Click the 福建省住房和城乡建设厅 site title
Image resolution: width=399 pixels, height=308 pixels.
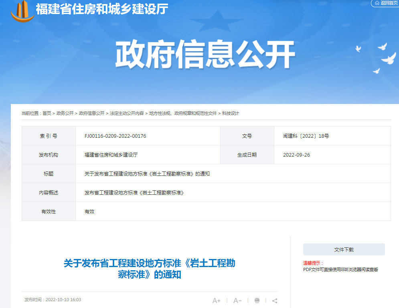coord(102,9)
